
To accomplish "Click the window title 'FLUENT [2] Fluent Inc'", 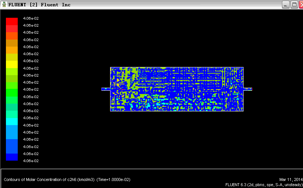I will 39,5.
